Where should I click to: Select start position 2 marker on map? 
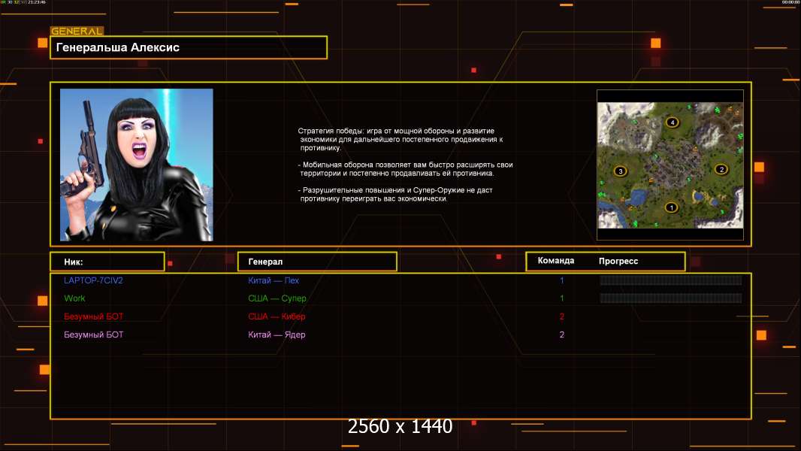(721, 169)
